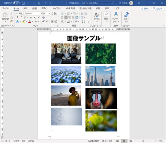Viewport: 166px width, 143px height.
Task: Collapse the ribbon with chevron
Action: click(164, 26)
